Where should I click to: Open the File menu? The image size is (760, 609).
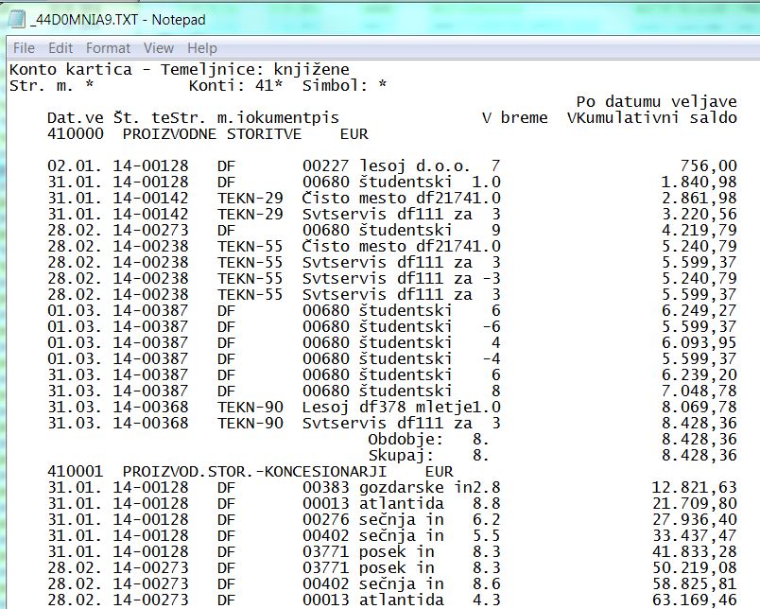(x=24, y=48)
